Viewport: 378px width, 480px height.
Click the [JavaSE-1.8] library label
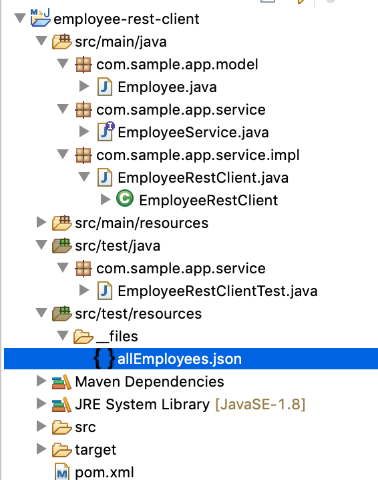point(260,405)
